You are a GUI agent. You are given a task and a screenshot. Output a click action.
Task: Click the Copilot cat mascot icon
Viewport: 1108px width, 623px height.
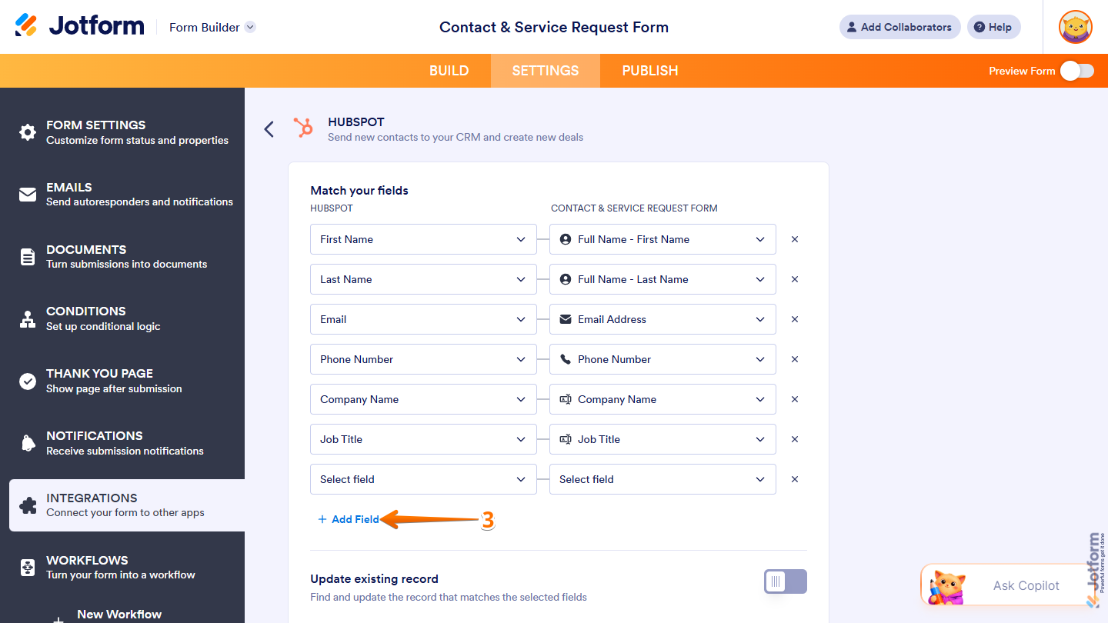947,588
